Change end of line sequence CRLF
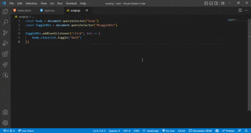 [x=137, y=131]
